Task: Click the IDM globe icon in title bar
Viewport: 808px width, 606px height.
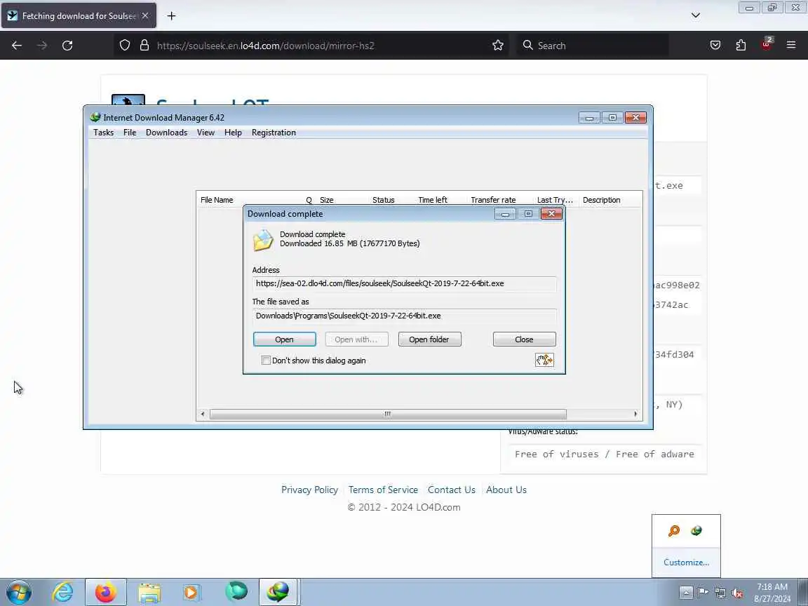Action: pyautogui.click(x=95, y=118)
